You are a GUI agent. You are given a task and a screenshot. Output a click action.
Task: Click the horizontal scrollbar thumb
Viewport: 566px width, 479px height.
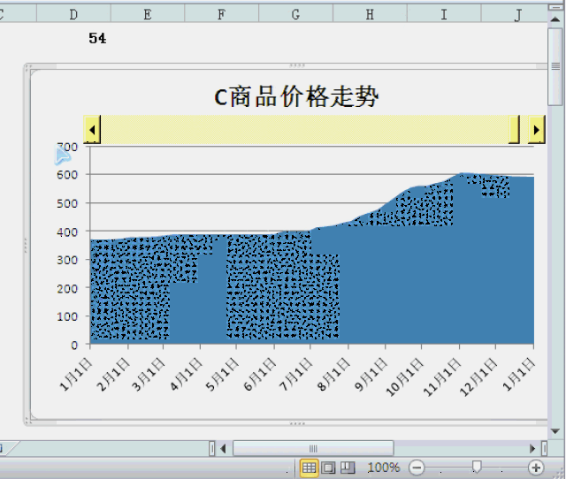(313, 449)
